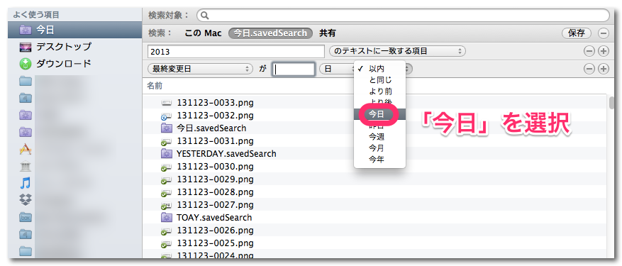Open the 日 unit dropdown
The height and width of the screenshot is (266, 622).
[x=337, y=69]
